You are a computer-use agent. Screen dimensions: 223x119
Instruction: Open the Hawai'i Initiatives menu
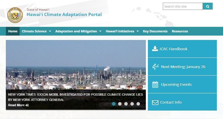tap(120, 31)
